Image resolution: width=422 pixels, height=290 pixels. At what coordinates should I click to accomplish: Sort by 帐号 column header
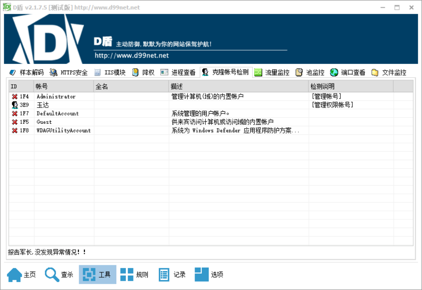[x=64, y=86]
